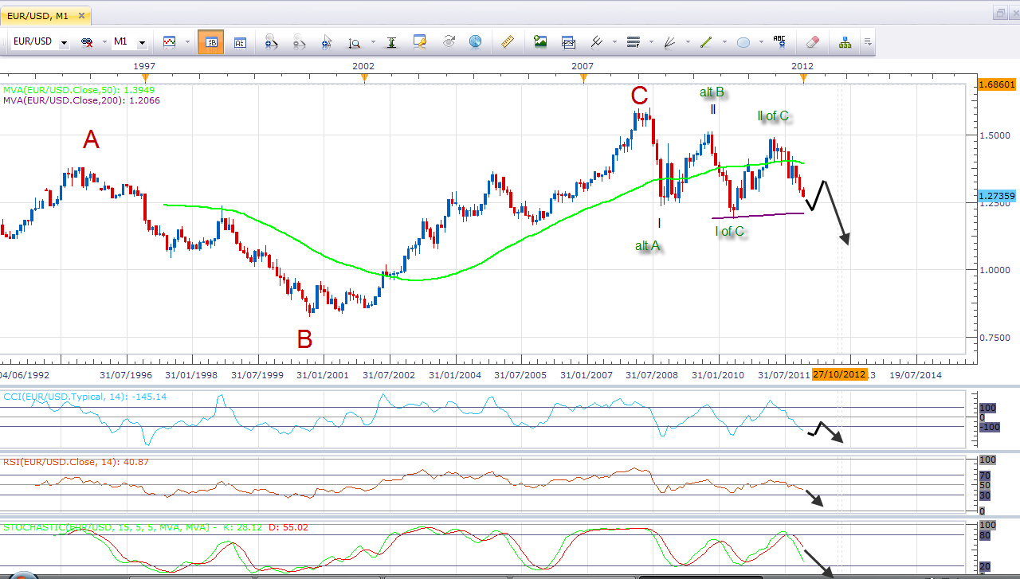The height and width of the screenshot is (579, 1020).
Task: Click the add indicator window icon
Action: pyautogui.click(x=568, y=42)
